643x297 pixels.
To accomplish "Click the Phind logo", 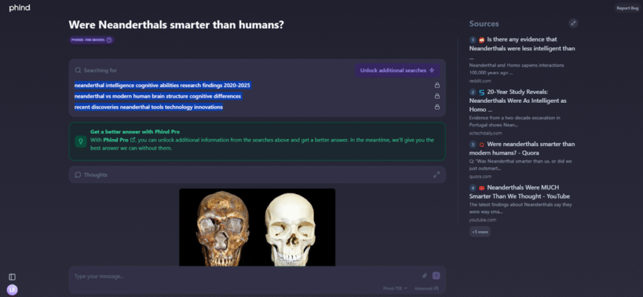I will point(19,8).
